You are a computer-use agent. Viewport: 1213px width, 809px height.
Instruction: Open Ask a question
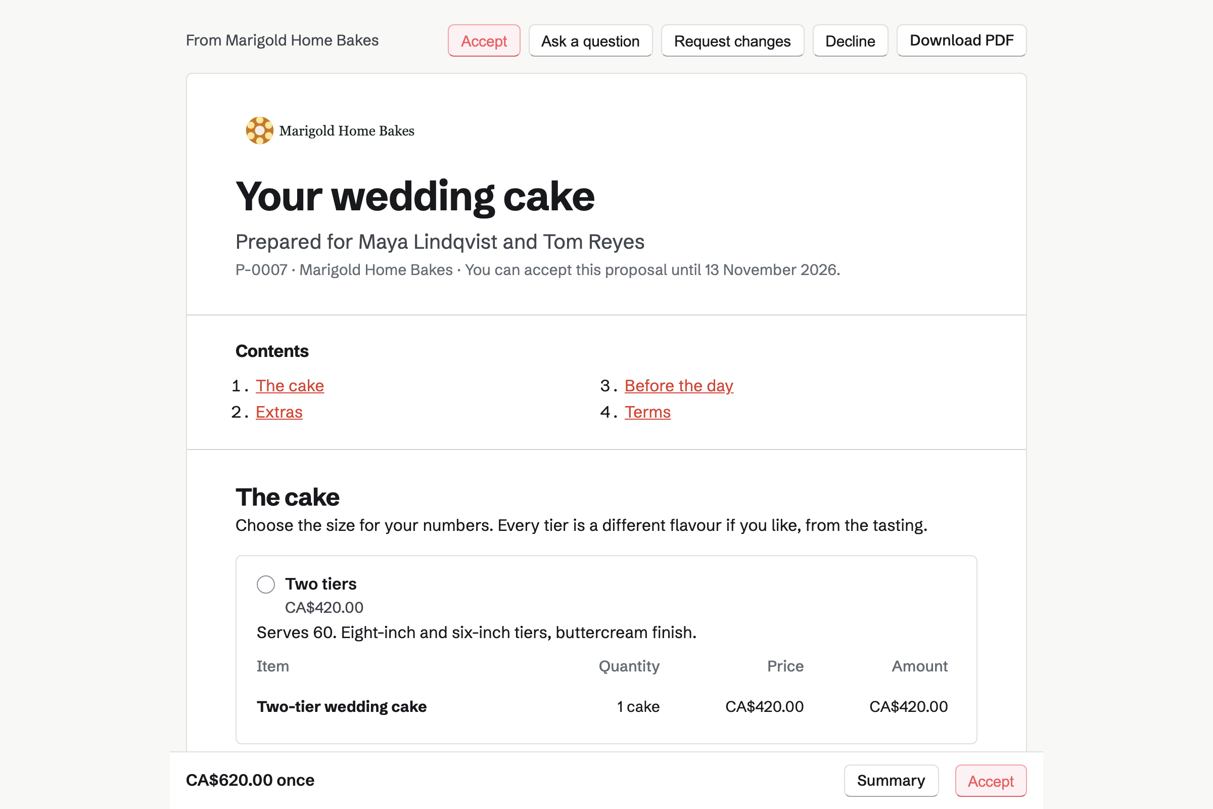pyautogui.click(x=590, y=41)
